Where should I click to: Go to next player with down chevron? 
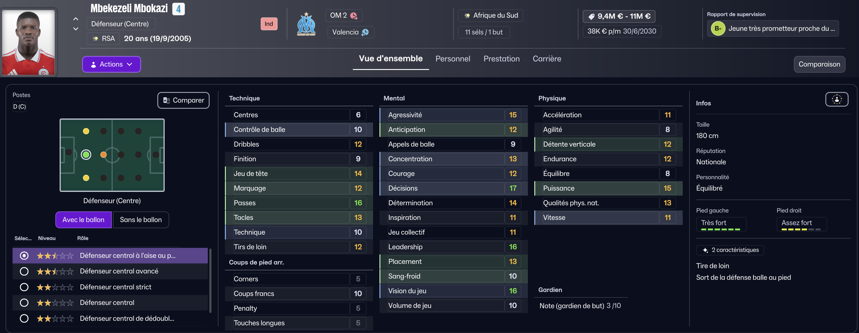[76, 29]
